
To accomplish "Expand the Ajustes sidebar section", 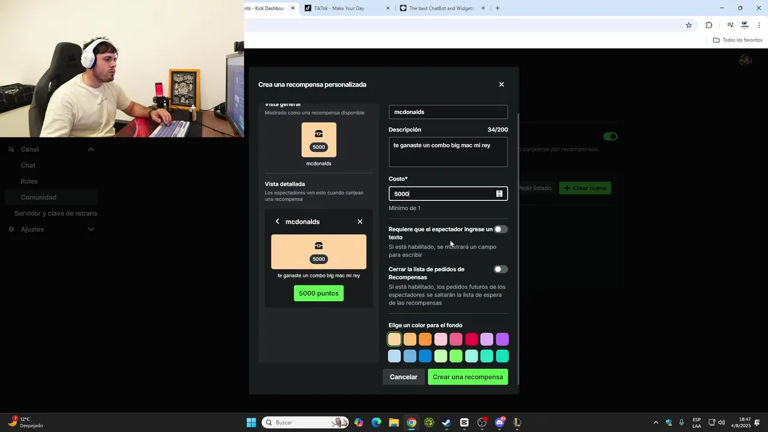I will [91, 229].
